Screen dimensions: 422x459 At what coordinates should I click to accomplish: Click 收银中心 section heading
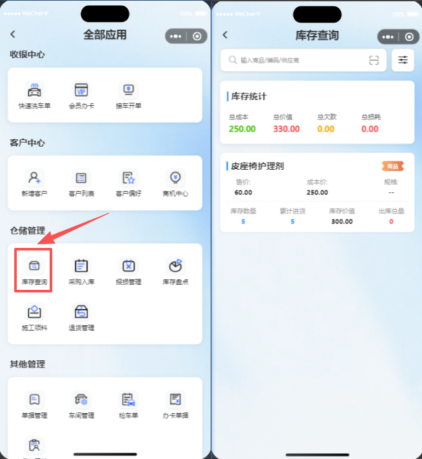(x=27, y=54)
